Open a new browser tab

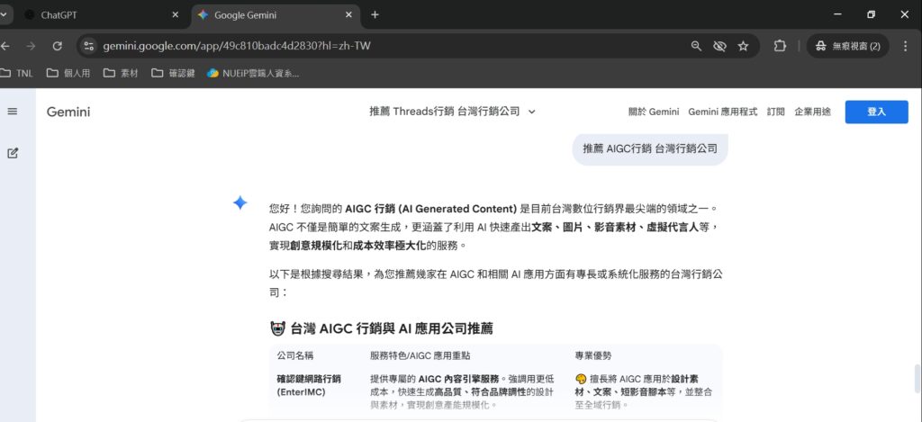(375, 15)
